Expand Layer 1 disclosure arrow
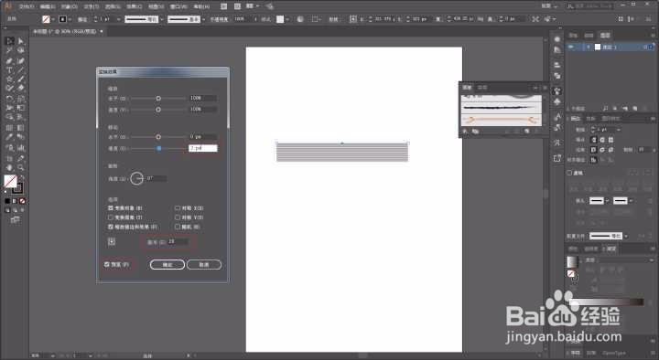Screen dimensions: 659x360 point(589,47)
